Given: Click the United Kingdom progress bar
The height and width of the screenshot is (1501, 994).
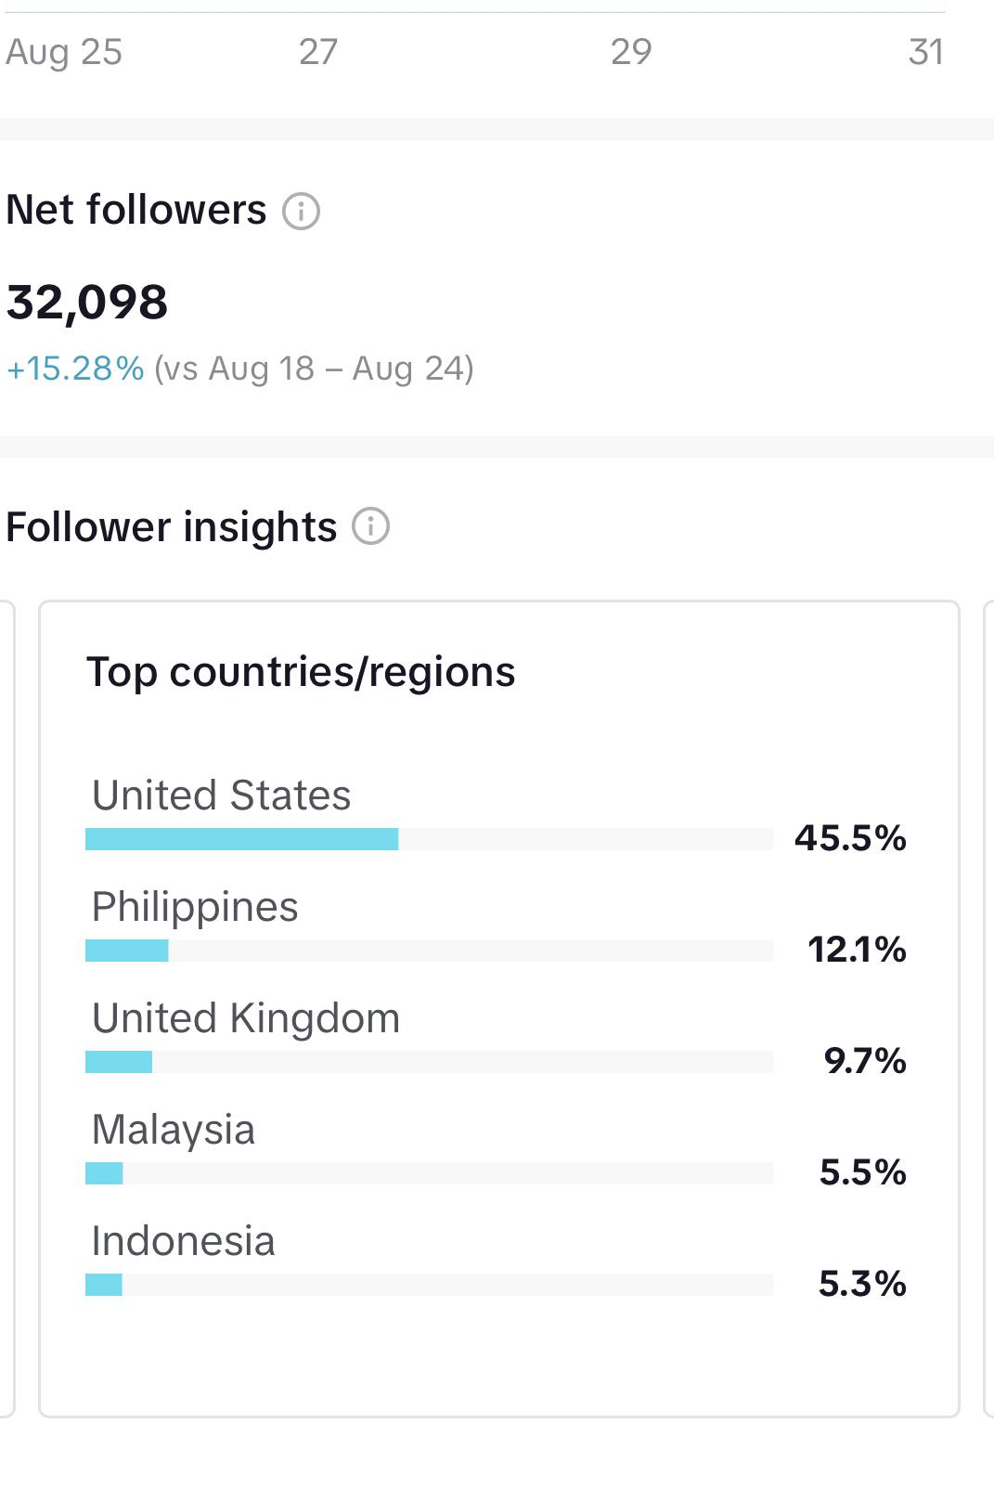Looking at the screenshot, I should point(429,1062).
